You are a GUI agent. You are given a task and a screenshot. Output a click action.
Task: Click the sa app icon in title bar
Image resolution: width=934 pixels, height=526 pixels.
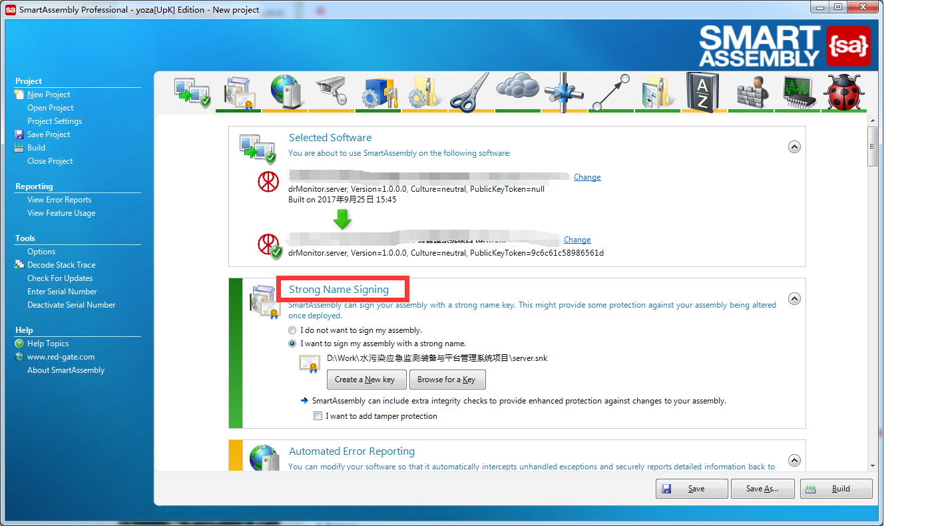pos(11,10)
